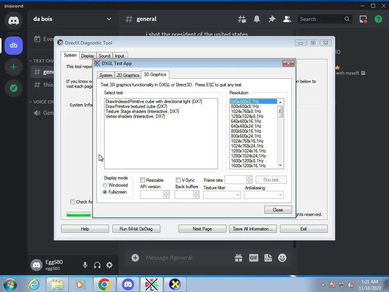The width and height of the screenshot is (389, 292).
Task: Mute microphone in user panel
Action: [x=85, y=265]
